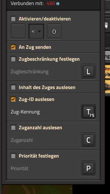Click the Inhalt des Zuges auslesen label

[x=47, y=87]
